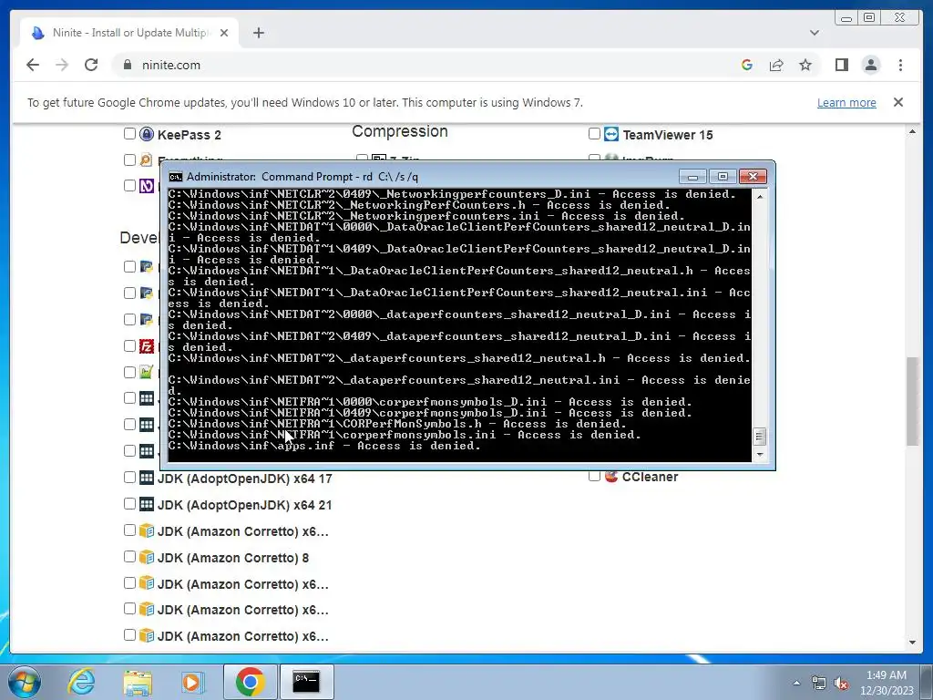933x700 pixels.
Task: Click the TeamViewer 15 icon
Action: (611, 134)
